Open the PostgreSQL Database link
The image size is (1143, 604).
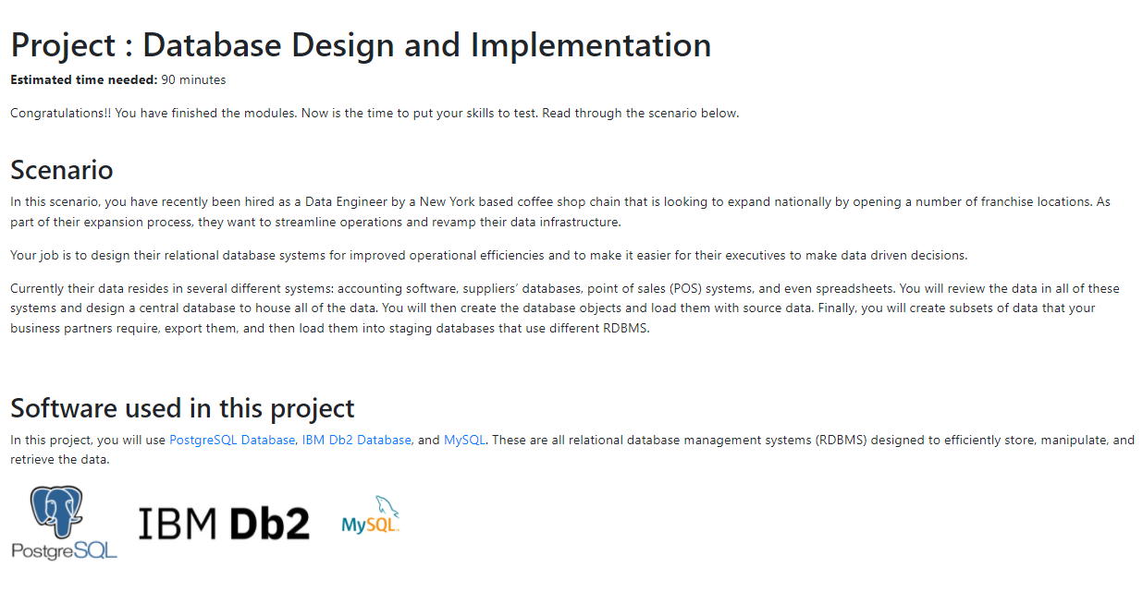coord(230,440)
